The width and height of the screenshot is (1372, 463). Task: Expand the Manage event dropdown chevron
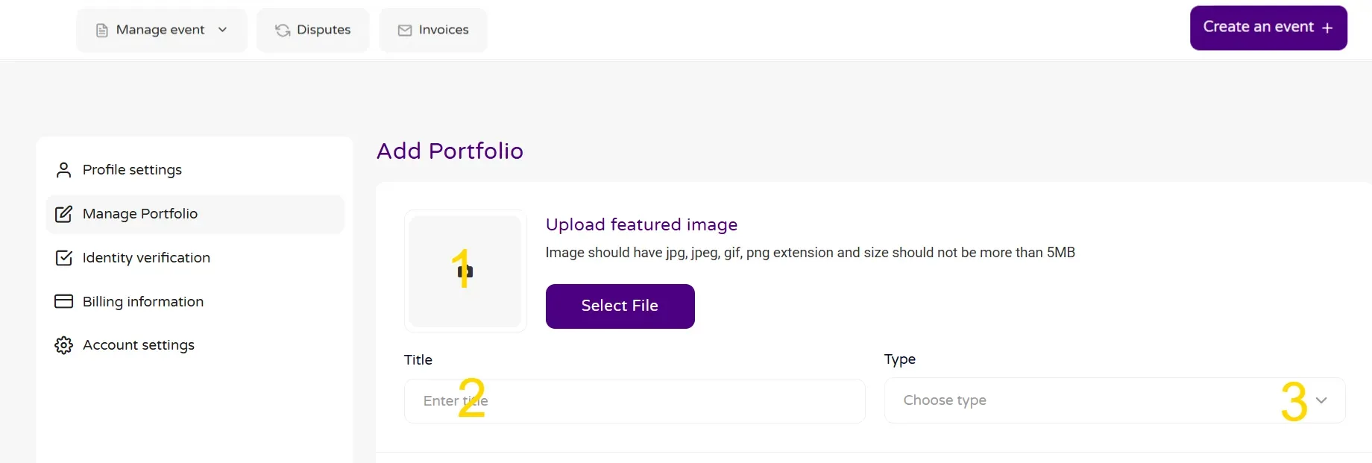[222, 30]
